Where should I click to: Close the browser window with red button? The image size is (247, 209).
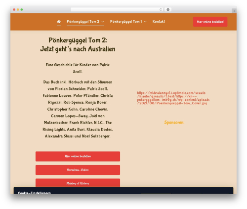pos(14,9)
